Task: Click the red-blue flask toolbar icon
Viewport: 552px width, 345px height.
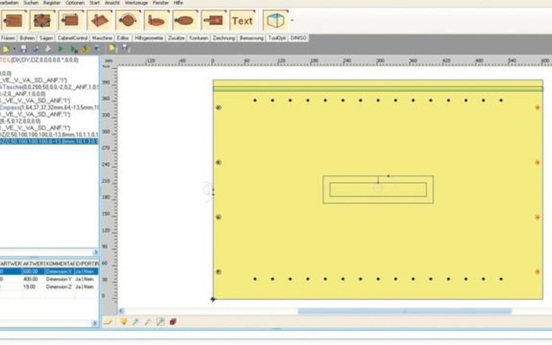Action: click(126, 49)
